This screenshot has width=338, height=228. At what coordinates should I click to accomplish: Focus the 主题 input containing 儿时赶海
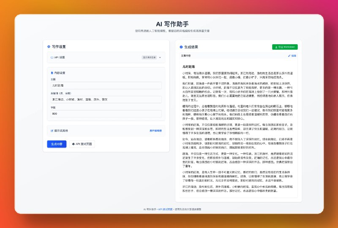[x=106, y=86]
